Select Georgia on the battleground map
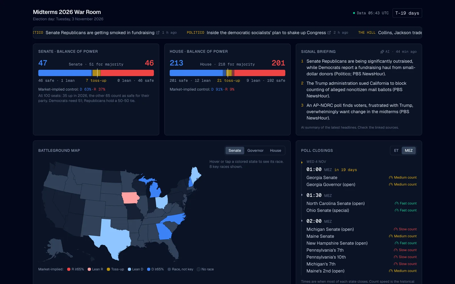This screenshot has height=284, width=455. tap(164, 231)
